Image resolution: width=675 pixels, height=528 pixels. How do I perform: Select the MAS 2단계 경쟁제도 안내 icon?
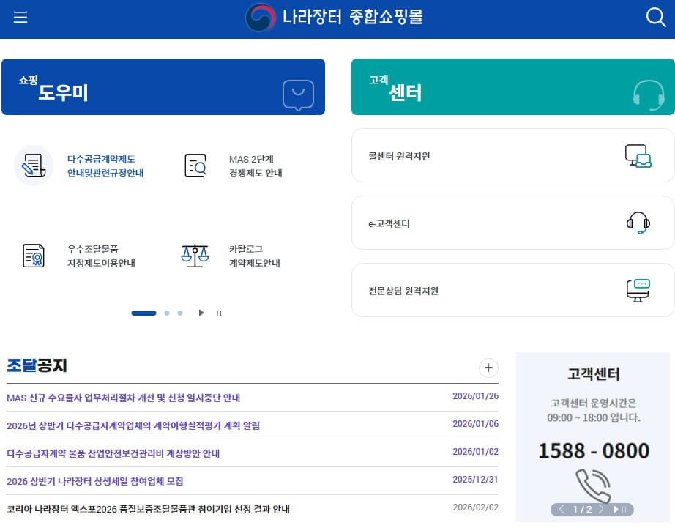click(x=195, y=166)
